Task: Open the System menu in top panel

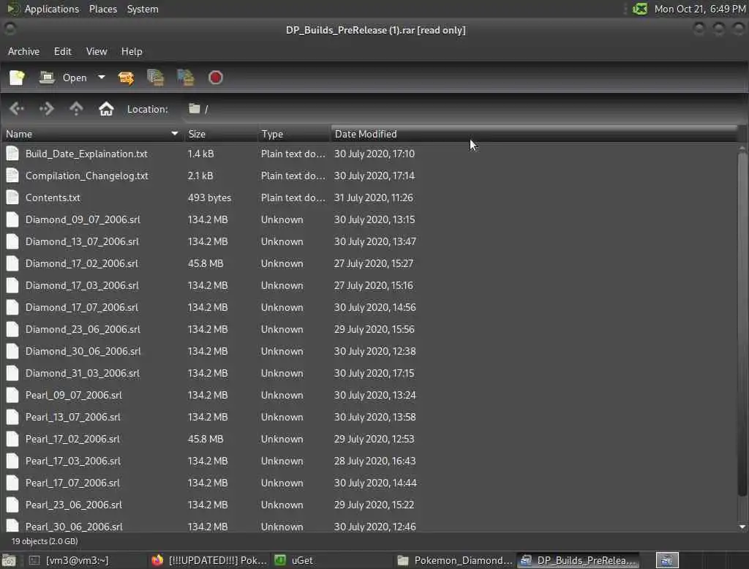Action: click(143, 9)
